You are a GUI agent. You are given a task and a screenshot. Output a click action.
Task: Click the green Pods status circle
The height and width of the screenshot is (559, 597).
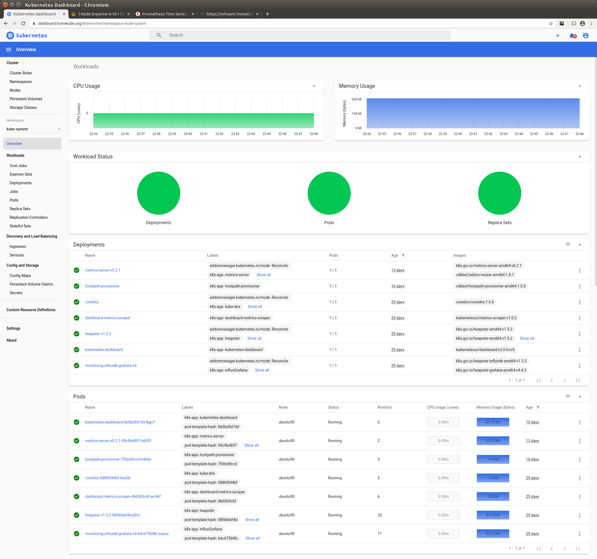point(329,193)
